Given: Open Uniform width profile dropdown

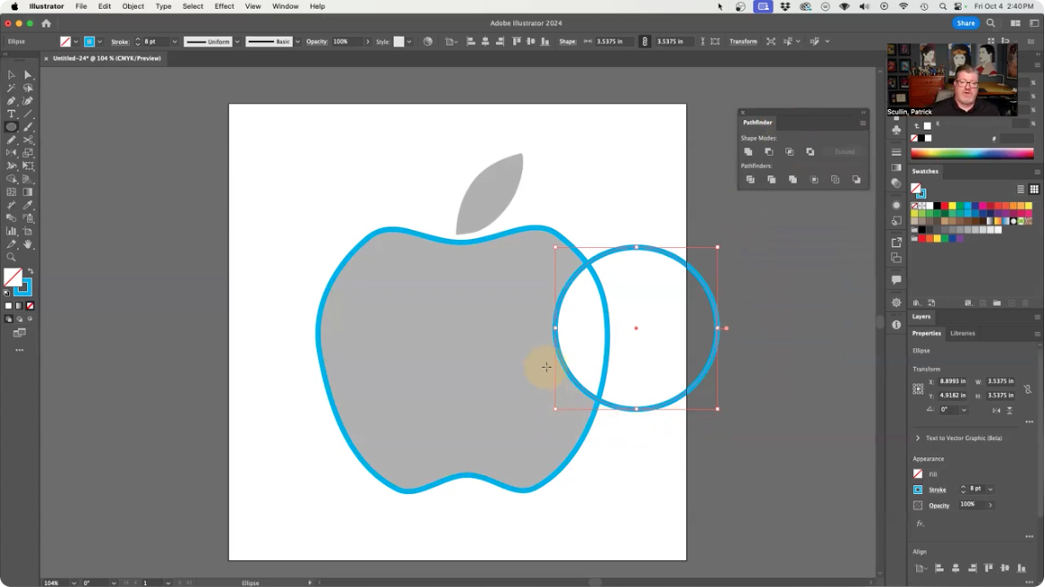Looking at the screenshot, I should click(236, 41).
